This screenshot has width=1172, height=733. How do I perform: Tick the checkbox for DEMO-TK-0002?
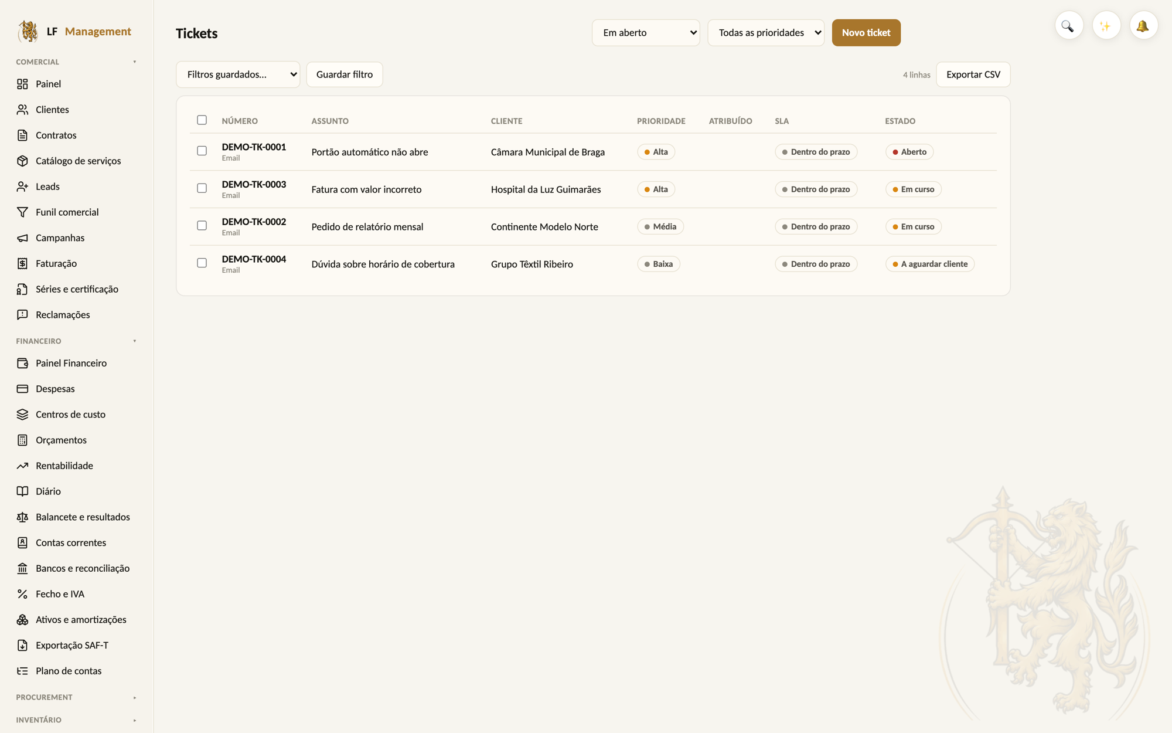(x=202, y=226)
